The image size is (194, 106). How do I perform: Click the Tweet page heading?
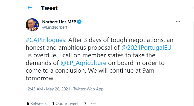coord(49,8)
